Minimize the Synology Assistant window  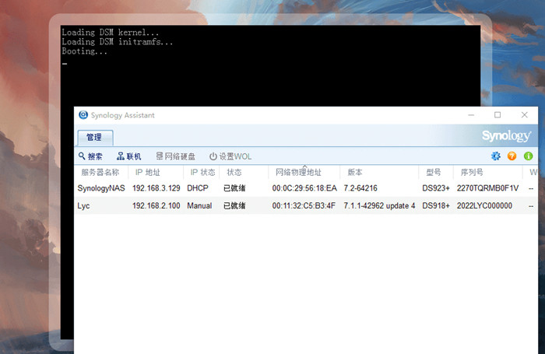coord(471,115)
